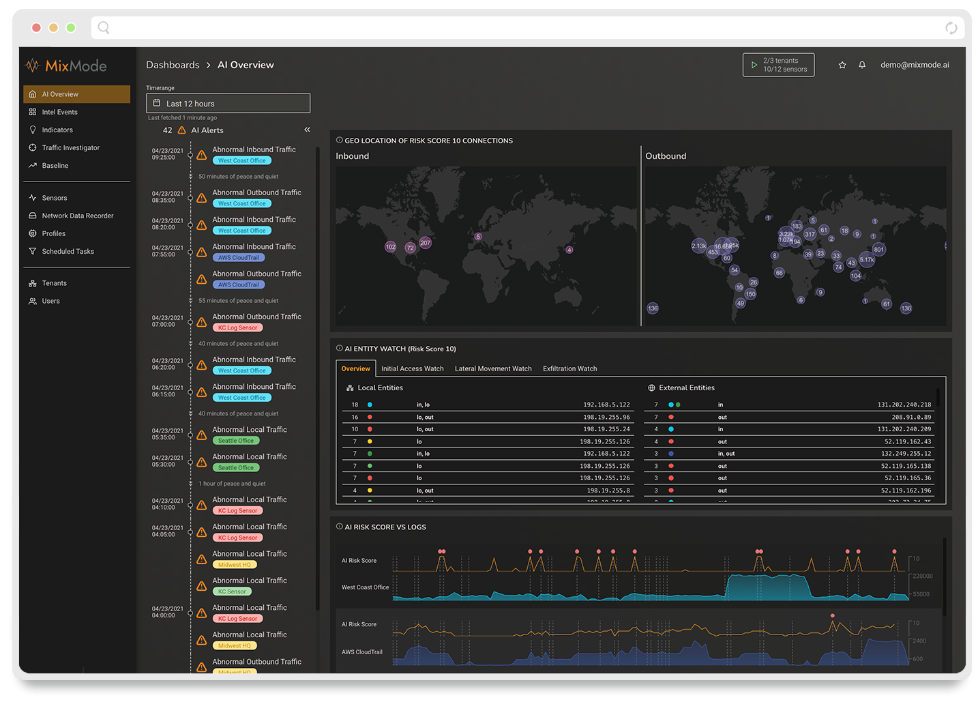
Task: Click the Tenants icon
Action: [33, 283]
